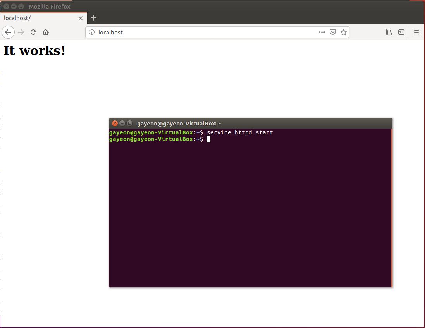This screenshot has height=328, width=425.
Task: Click the It works! heading
Action: [x=34, y=50]
